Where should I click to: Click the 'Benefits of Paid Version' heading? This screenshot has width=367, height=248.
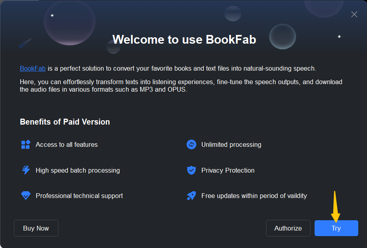tap(65, 122)
